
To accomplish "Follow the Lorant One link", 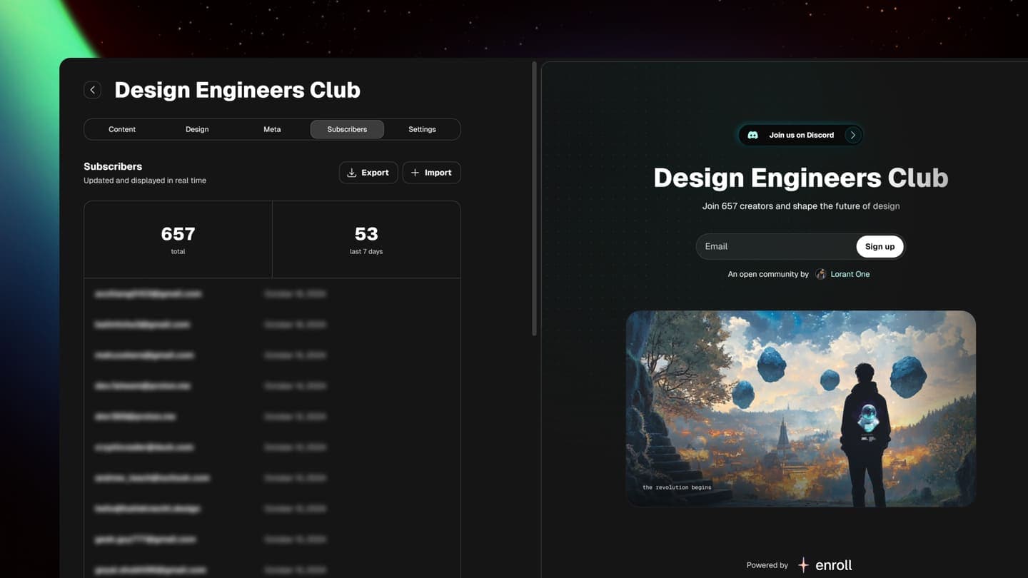I will (850, 273).
